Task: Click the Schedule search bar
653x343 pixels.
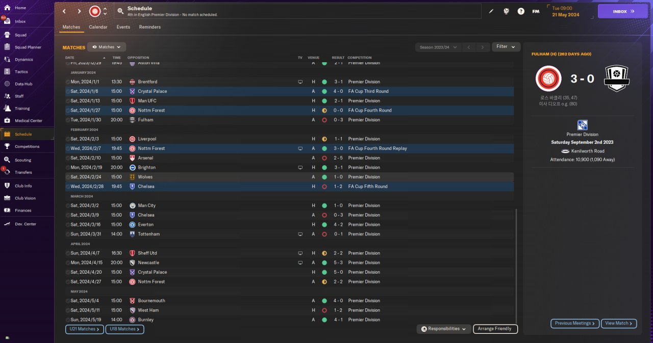Action: (298, 11)
